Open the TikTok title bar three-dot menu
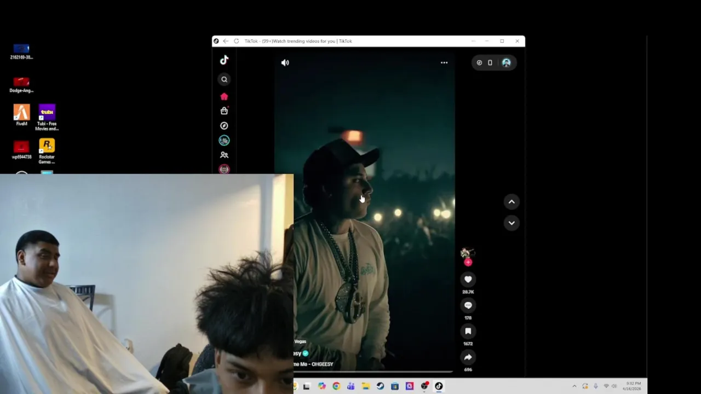Image resolution: width=701 pixels, height=394 pixels. pos(473,41)
